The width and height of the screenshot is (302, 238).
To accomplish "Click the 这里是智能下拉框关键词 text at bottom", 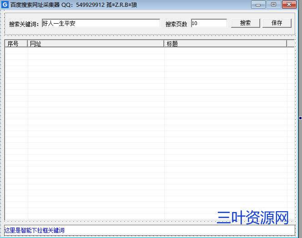I will (x=35, y=230).
